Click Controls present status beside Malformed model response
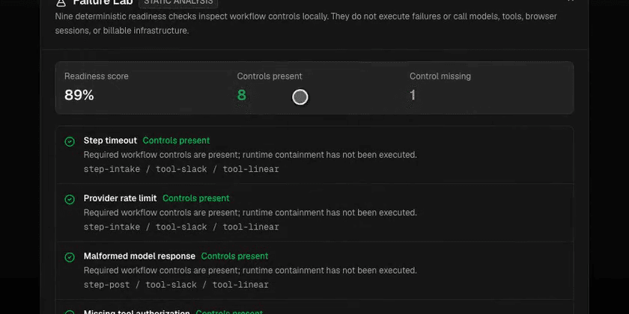 (x=234, y=256)
